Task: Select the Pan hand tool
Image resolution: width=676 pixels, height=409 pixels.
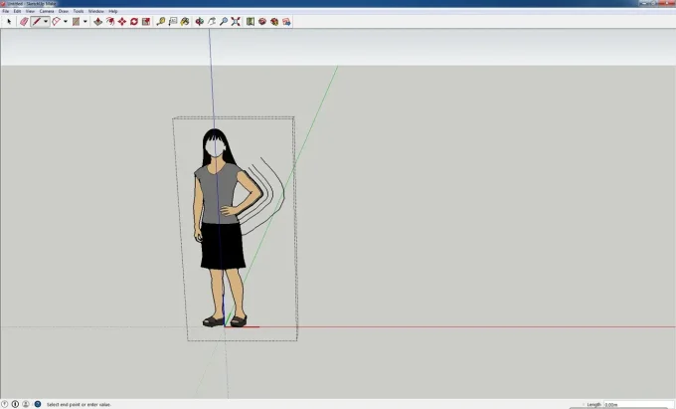Action: click(212, 21)
